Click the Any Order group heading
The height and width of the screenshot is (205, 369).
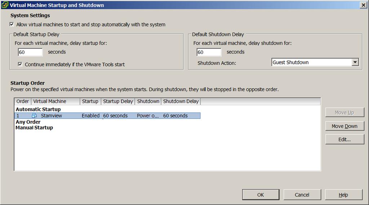click(x=28, y=122)
